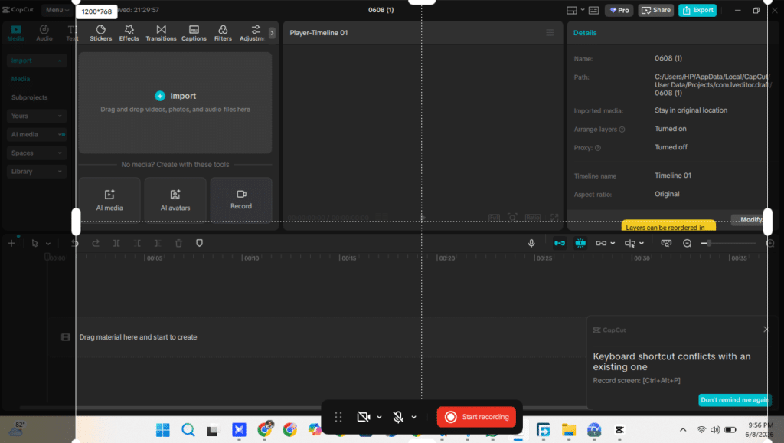Open the layout switcher icon

pyautogui.click(x=571, y=10)
